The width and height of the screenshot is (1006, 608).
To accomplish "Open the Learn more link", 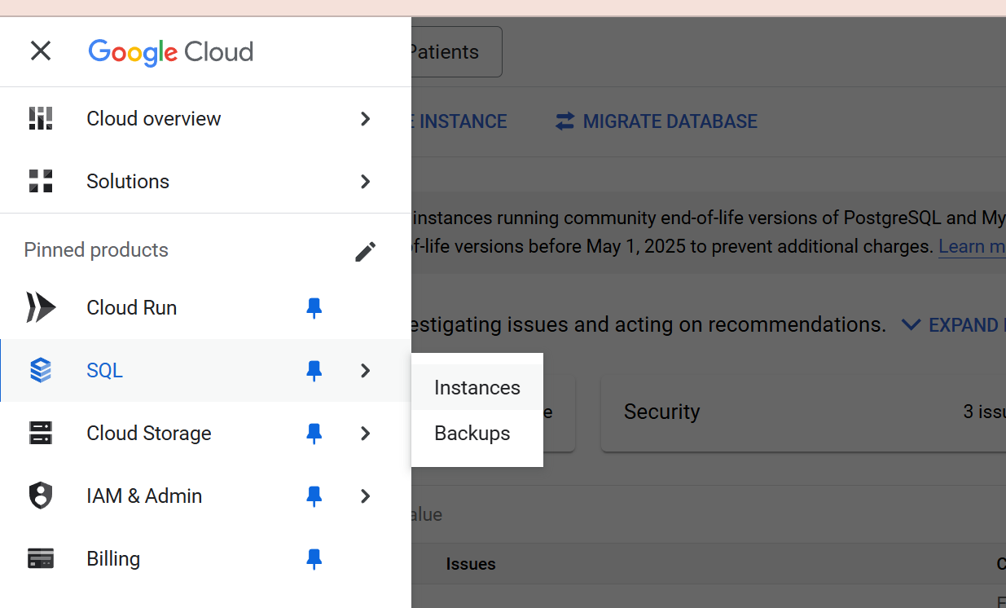I will pyautogui.click(x=972, y=246).
